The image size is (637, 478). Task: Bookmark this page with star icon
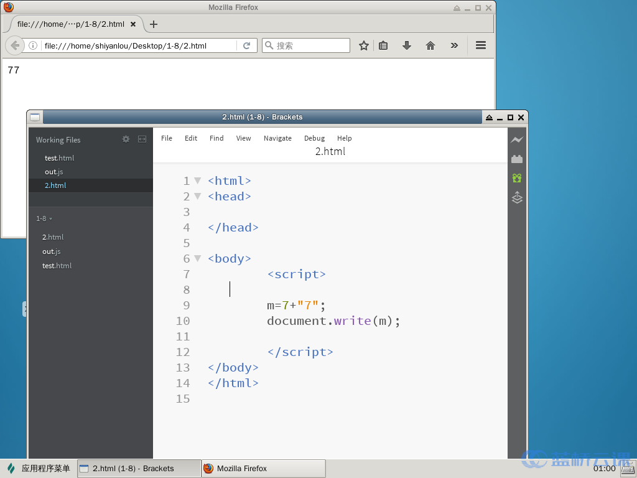click(364, 45)
